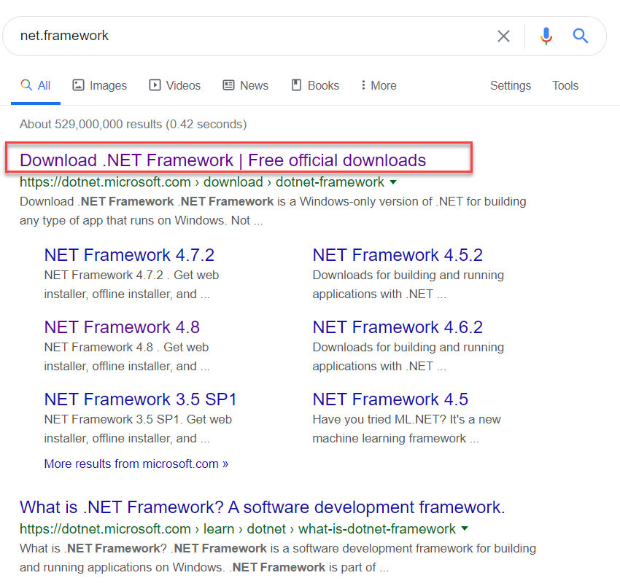Click in the net.framework search field
Image resolution: width=620 pixels, height=586 pixels.
pos(253,36)
